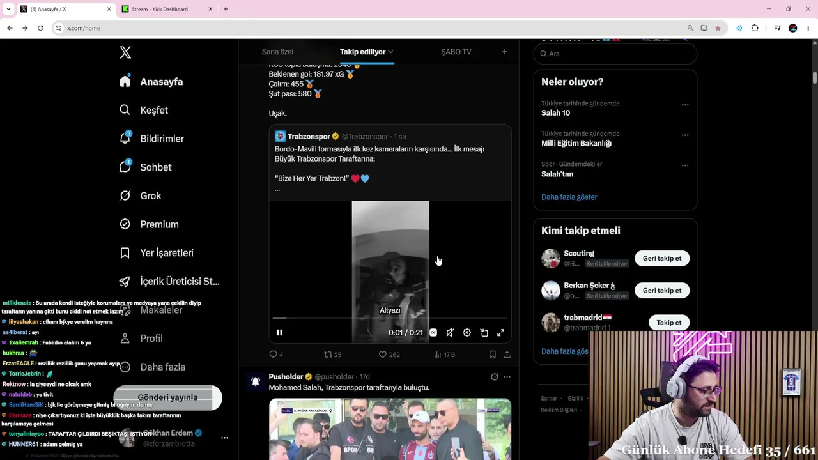This screenshot has width=818, height=460.
Task: Open more menu on Pusholder post
Action: point(507,377)
